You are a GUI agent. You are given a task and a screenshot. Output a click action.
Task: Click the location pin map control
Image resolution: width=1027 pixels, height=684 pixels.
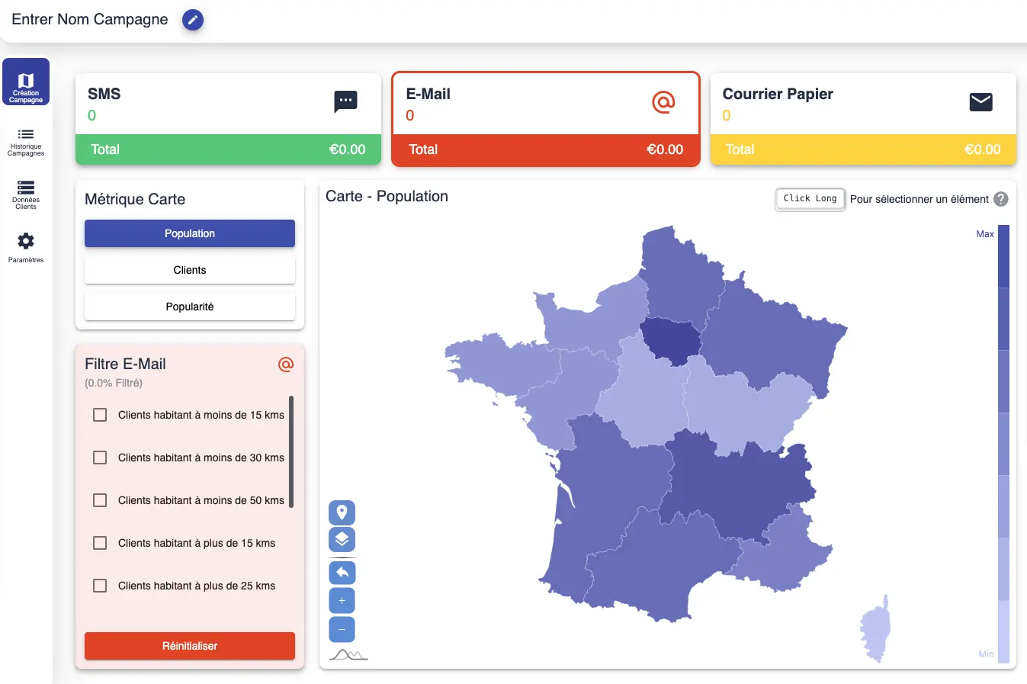pyautogui.click(x=342, y=512)
